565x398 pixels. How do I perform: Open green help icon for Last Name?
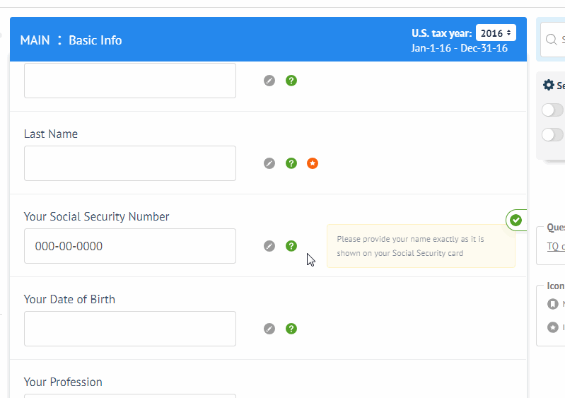pos(291,163)
